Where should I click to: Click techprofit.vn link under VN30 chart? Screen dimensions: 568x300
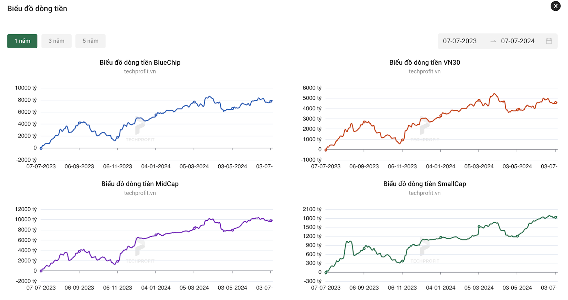tap(425, 71)
